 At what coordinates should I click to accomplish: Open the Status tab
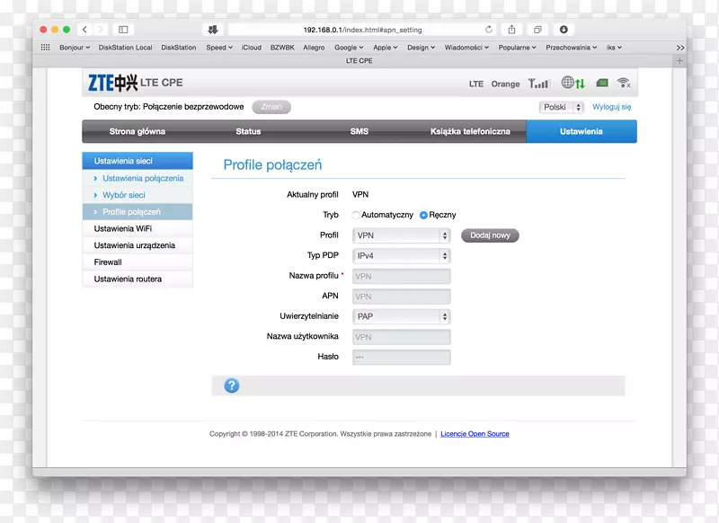coord(248,131)
